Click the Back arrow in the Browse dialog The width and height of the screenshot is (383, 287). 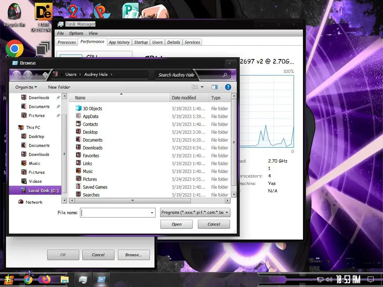pos(16,75)
